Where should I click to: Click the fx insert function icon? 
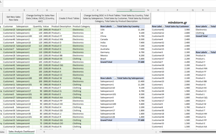(1, 2)
